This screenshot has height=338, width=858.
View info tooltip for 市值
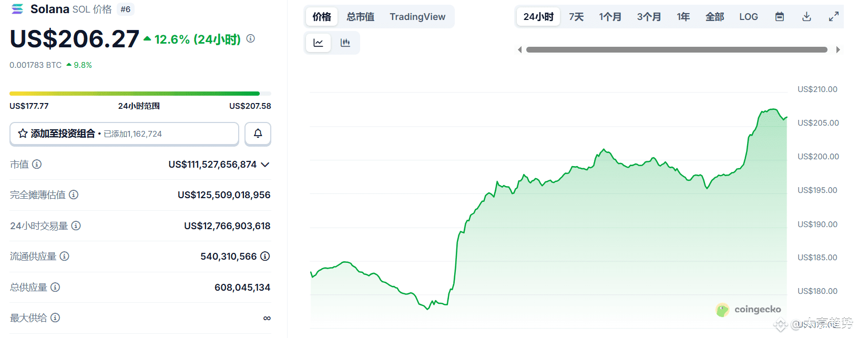click(37, 164)
